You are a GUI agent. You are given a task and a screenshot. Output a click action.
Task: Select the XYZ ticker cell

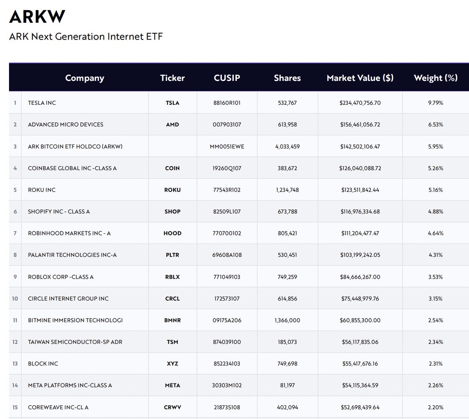click(172, 363)
